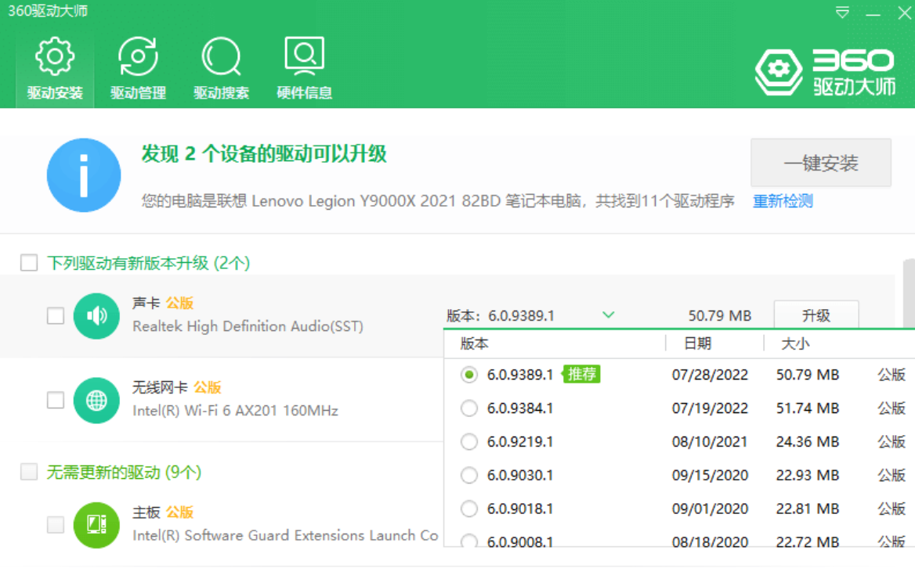
Task: Click the size 24.36 MB
Action: [x=808, y=442]
